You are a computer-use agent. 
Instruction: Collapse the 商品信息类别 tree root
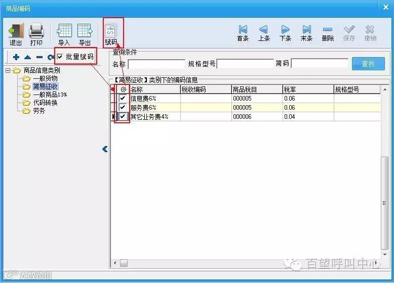8,70
